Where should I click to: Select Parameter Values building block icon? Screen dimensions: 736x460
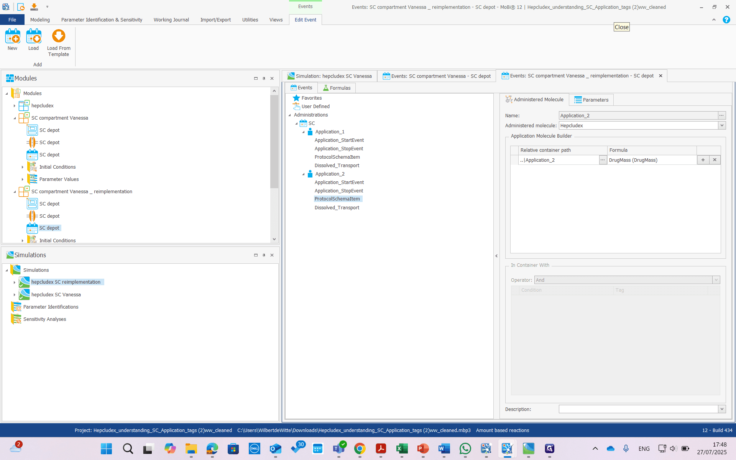[32, 179]
